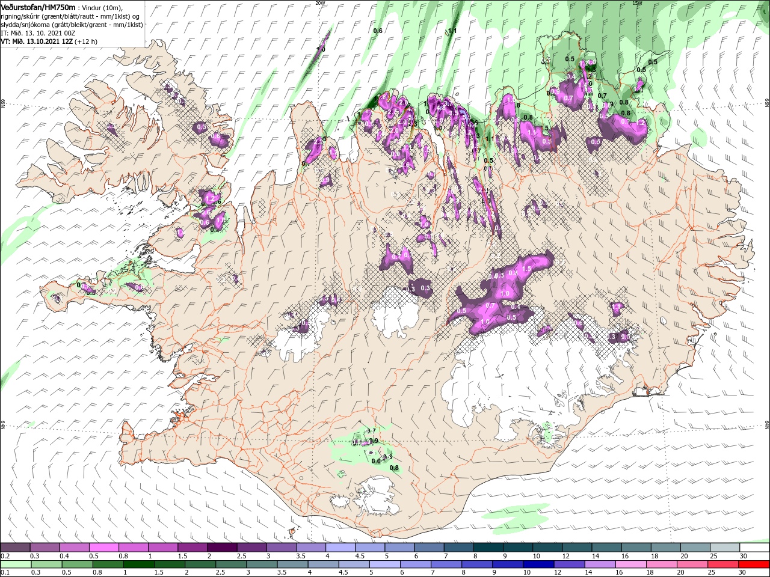Select the bright pink 0.5 snow-legend swatch
Image resolution: width=770 pixels, height=577 pixels.
coord(103,548)
